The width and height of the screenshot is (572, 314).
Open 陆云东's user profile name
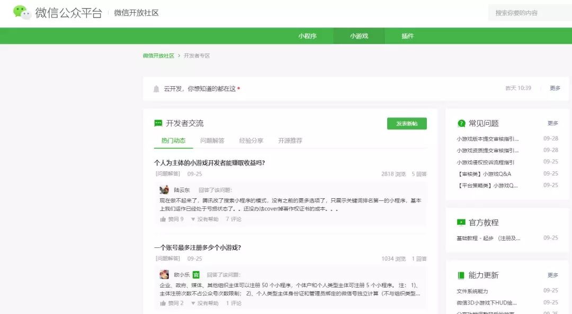point(182,190)
